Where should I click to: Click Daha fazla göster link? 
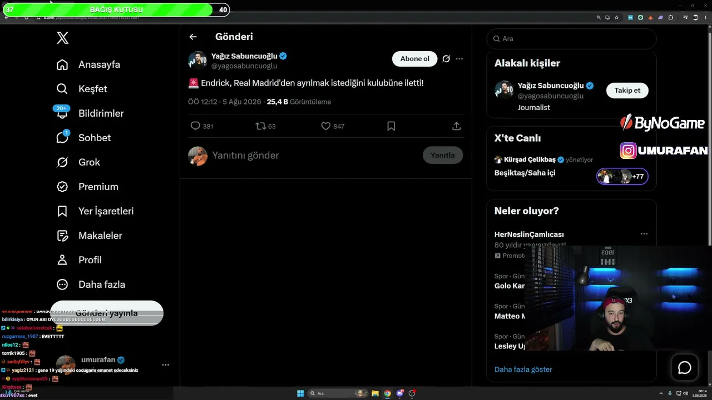tap(523, 369)
